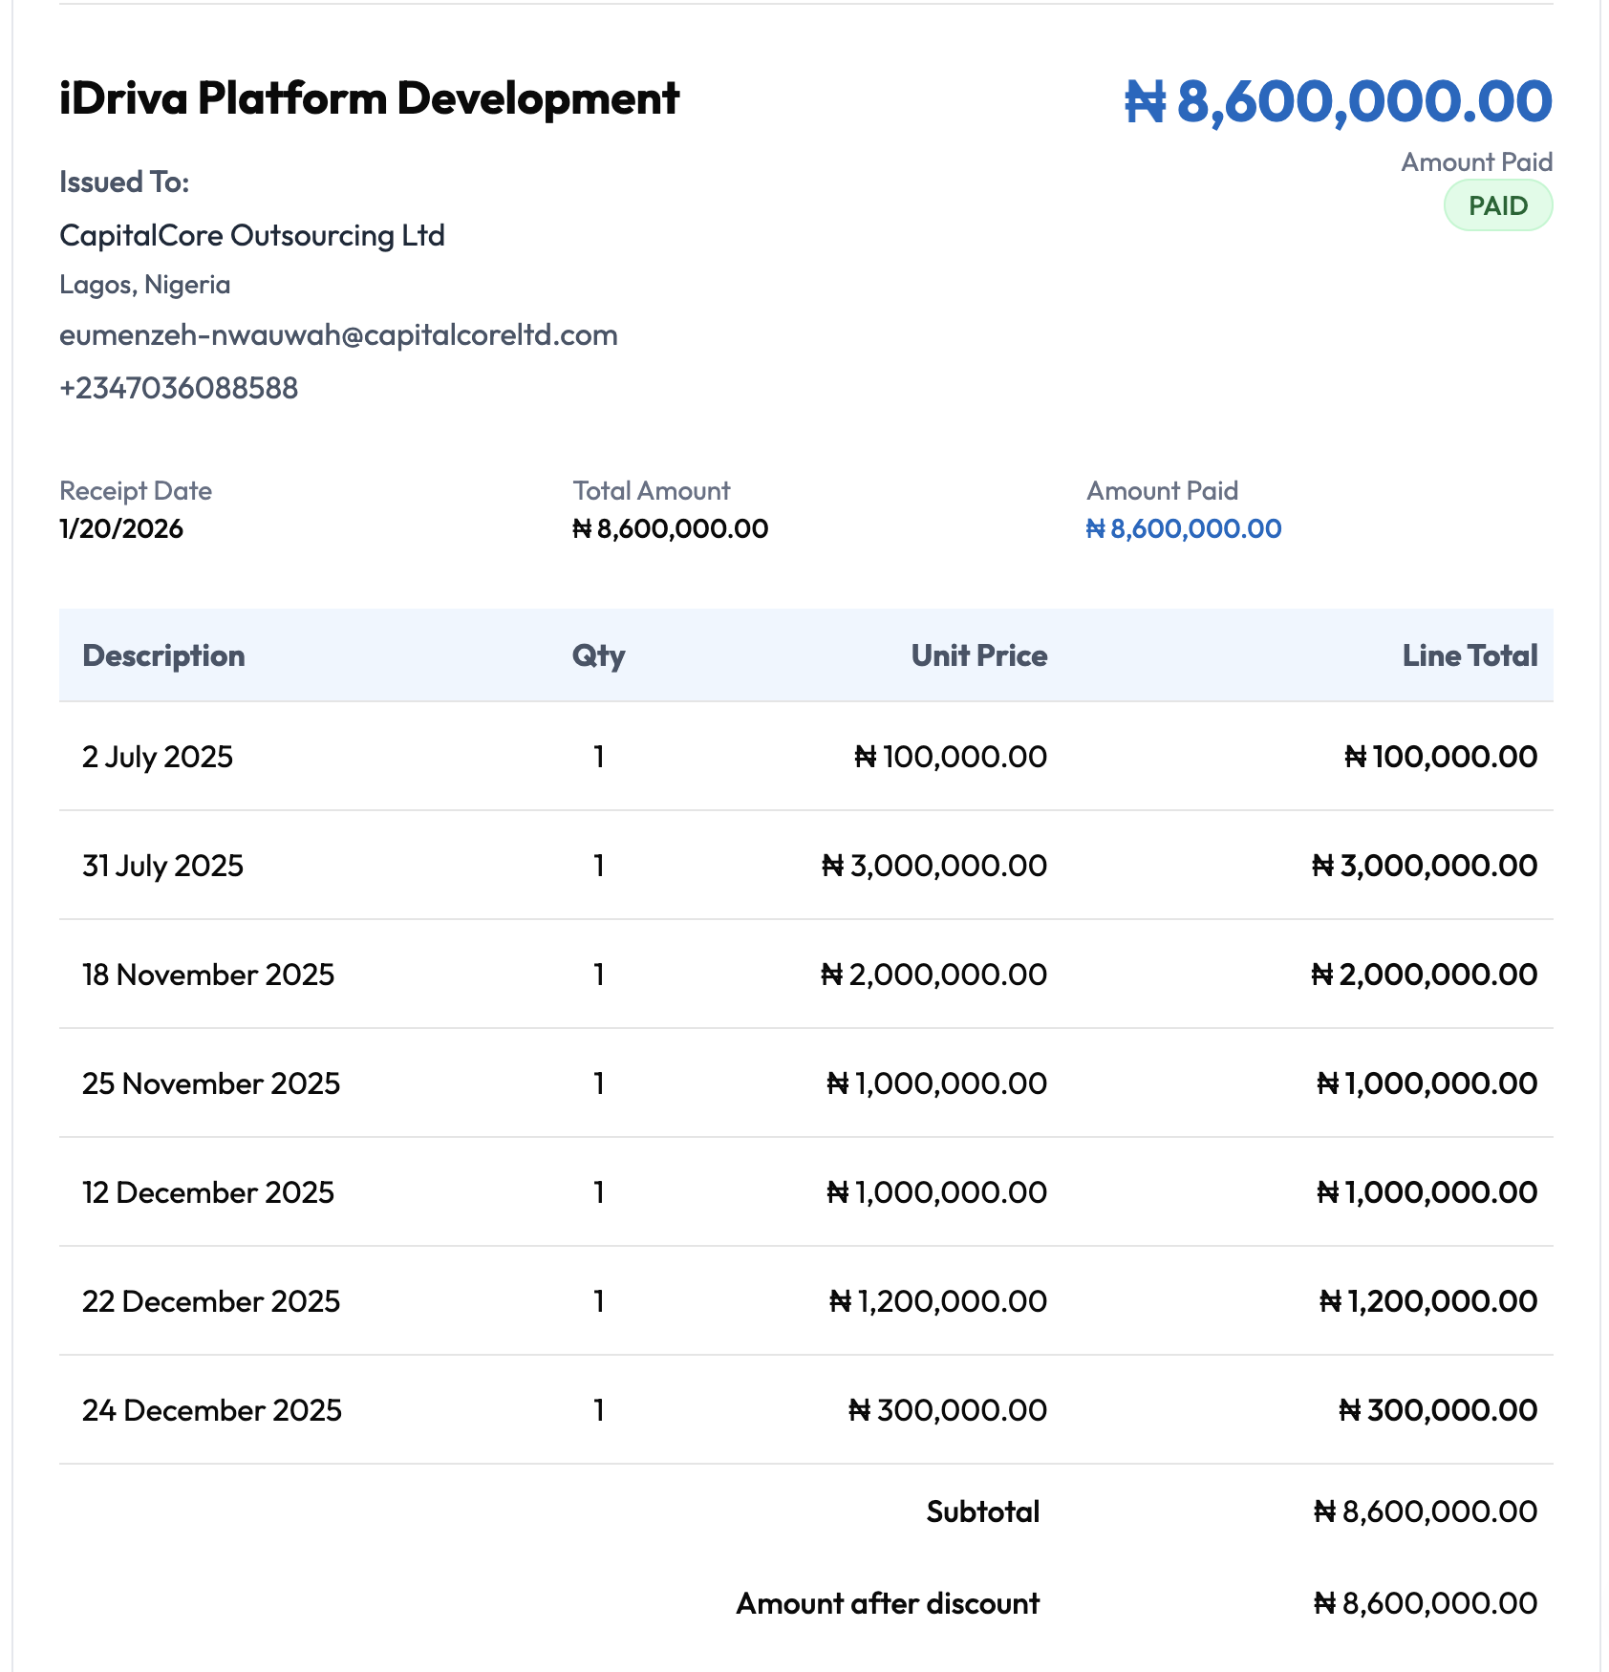Click the Amount after discount value

[x=1426, y=1603]
